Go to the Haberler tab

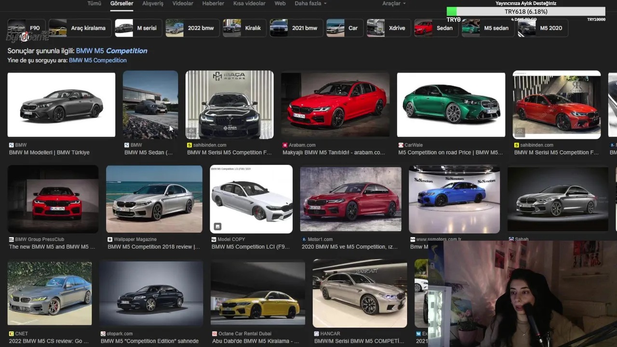point(213,3)
